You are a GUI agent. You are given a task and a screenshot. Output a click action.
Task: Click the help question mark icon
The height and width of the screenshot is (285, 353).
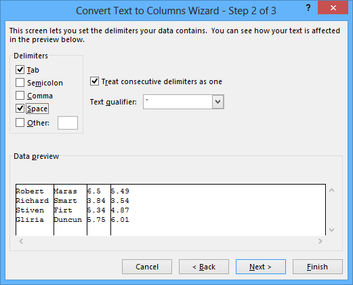(x=308, y=8)
